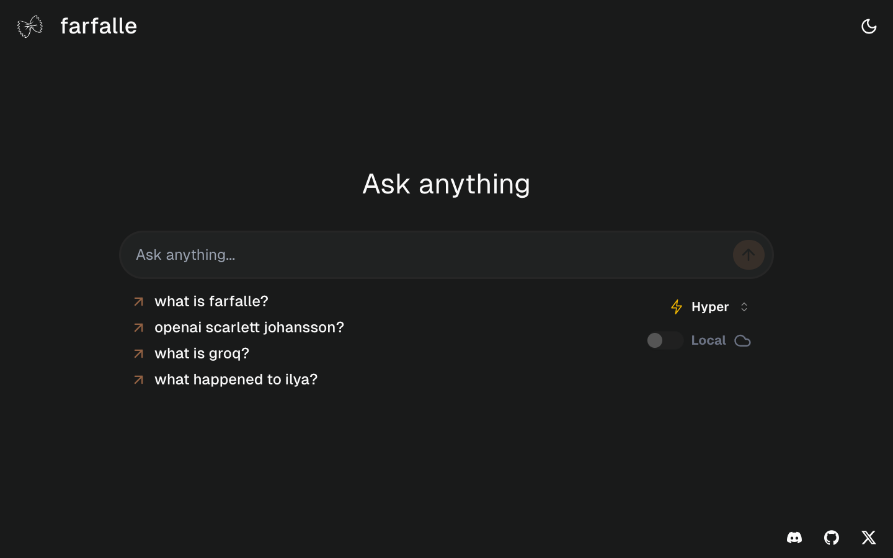Focus the "Ask anything..." input field
893x558 pixels.
tap(428, 255)
